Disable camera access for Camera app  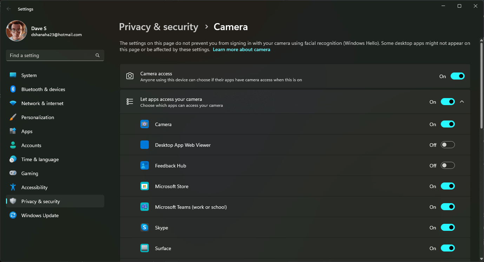click(x=448, y=124)
